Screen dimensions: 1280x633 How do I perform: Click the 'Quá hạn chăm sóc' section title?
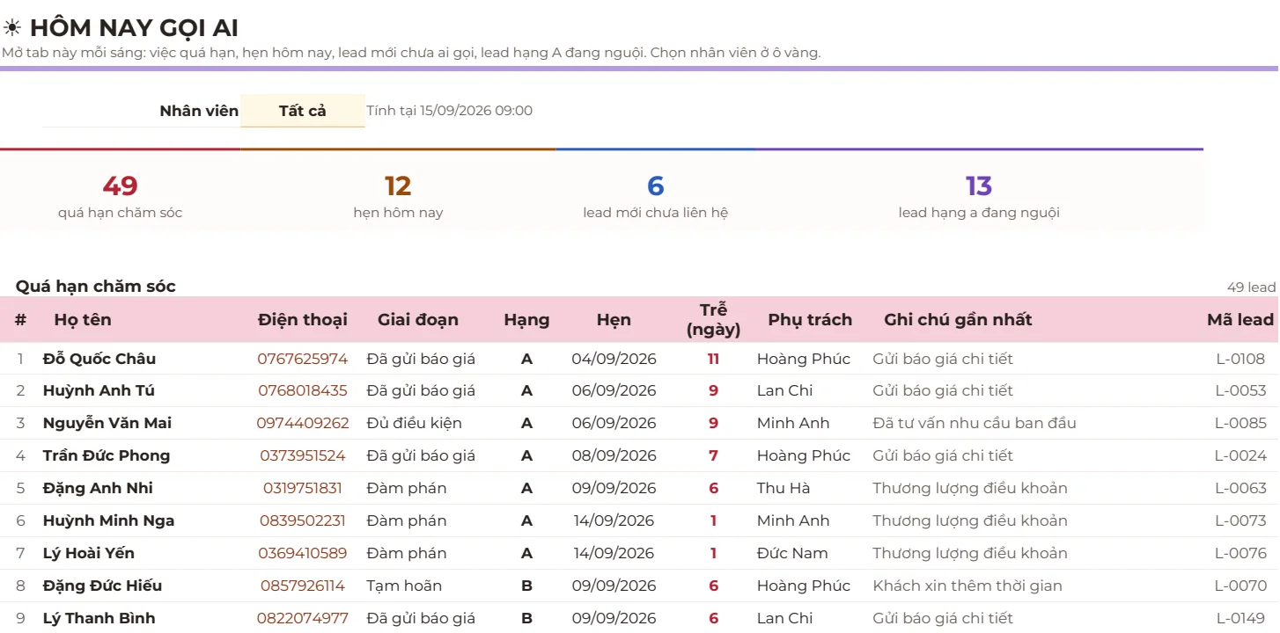coord(96,286)
